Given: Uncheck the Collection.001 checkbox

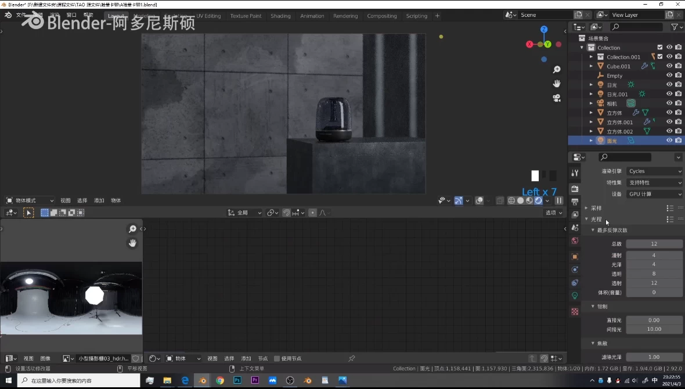Looking at the screenshot, I should pos(661,57).
